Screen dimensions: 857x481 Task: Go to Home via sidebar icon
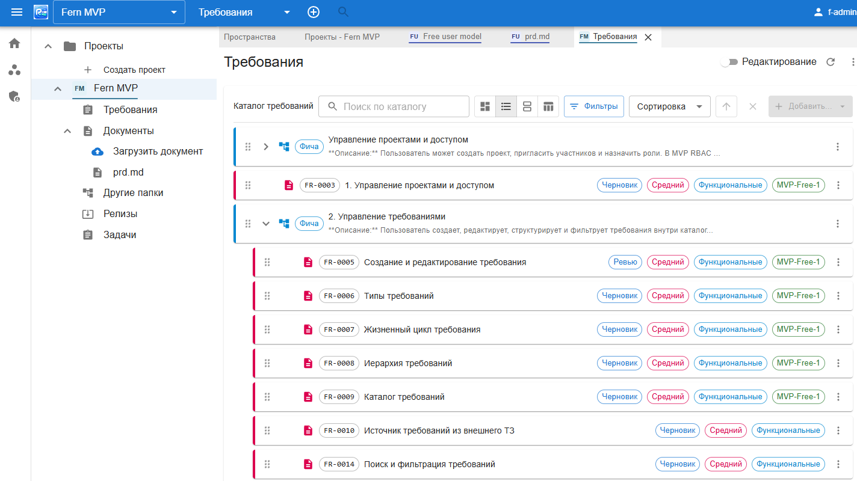[14, 43]
